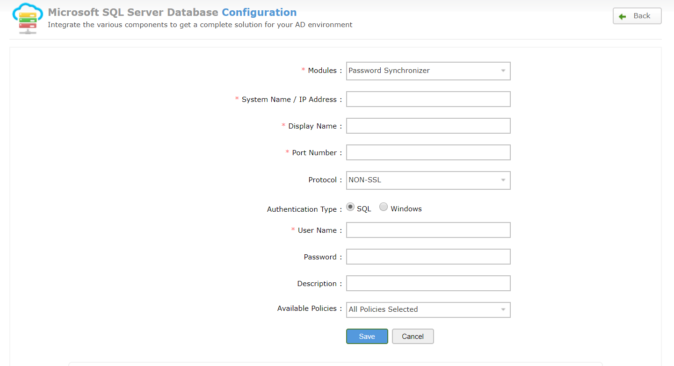The image size is (674, 366).
Task: Click the cloud server database icon
Action: tap(27, 19)
